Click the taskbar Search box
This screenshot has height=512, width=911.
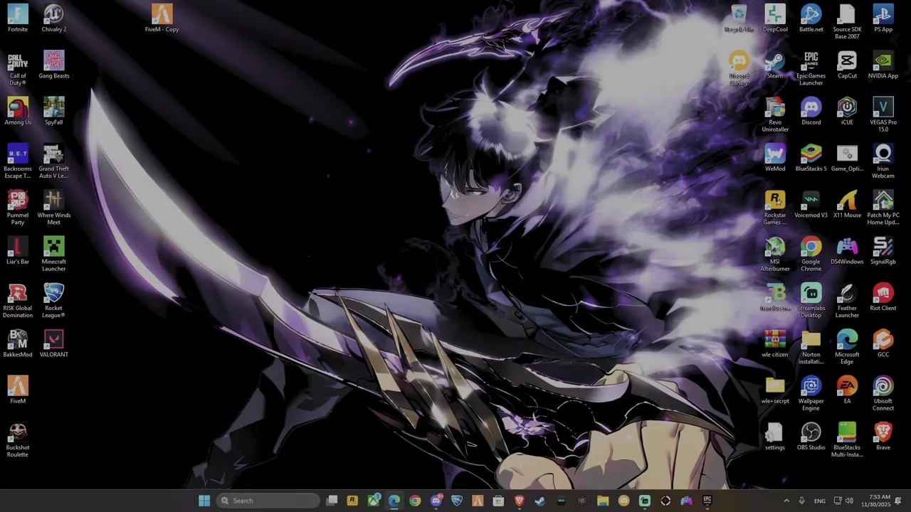tap(268, 501)
